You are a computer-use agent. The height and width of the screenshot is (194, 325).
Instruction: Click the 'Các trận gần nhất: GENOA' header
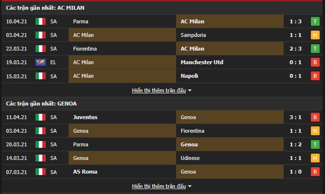click(41, 104)
